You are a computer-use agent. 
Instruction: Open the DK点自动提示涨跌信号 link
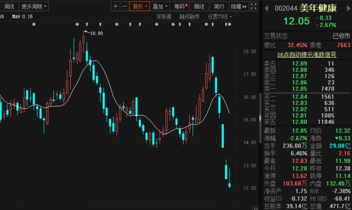tap(307, 55)
